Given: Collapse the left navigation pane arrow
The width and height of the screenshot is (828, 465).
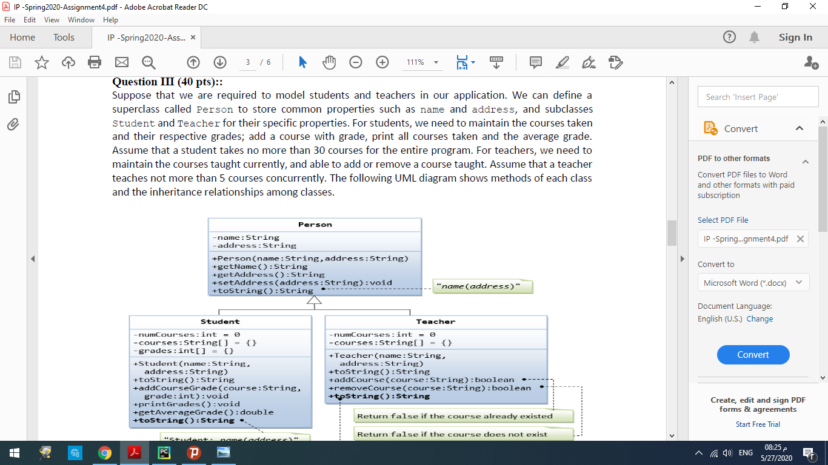Looking at the screenshot, I should (33, 259).
